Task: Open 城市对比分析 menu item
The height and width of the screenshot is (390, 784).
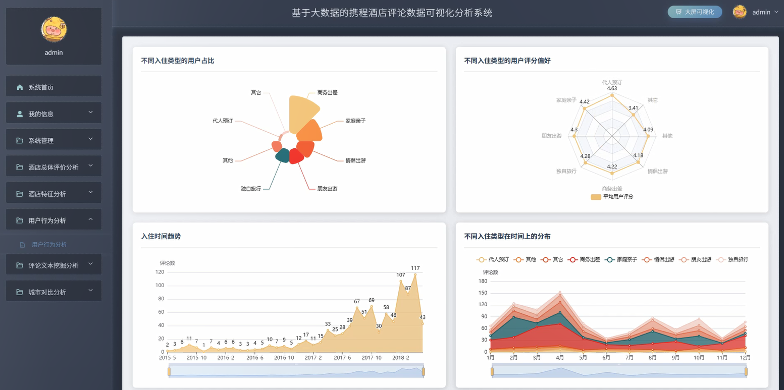Action: pyautogui.click(x=54, y=291)
